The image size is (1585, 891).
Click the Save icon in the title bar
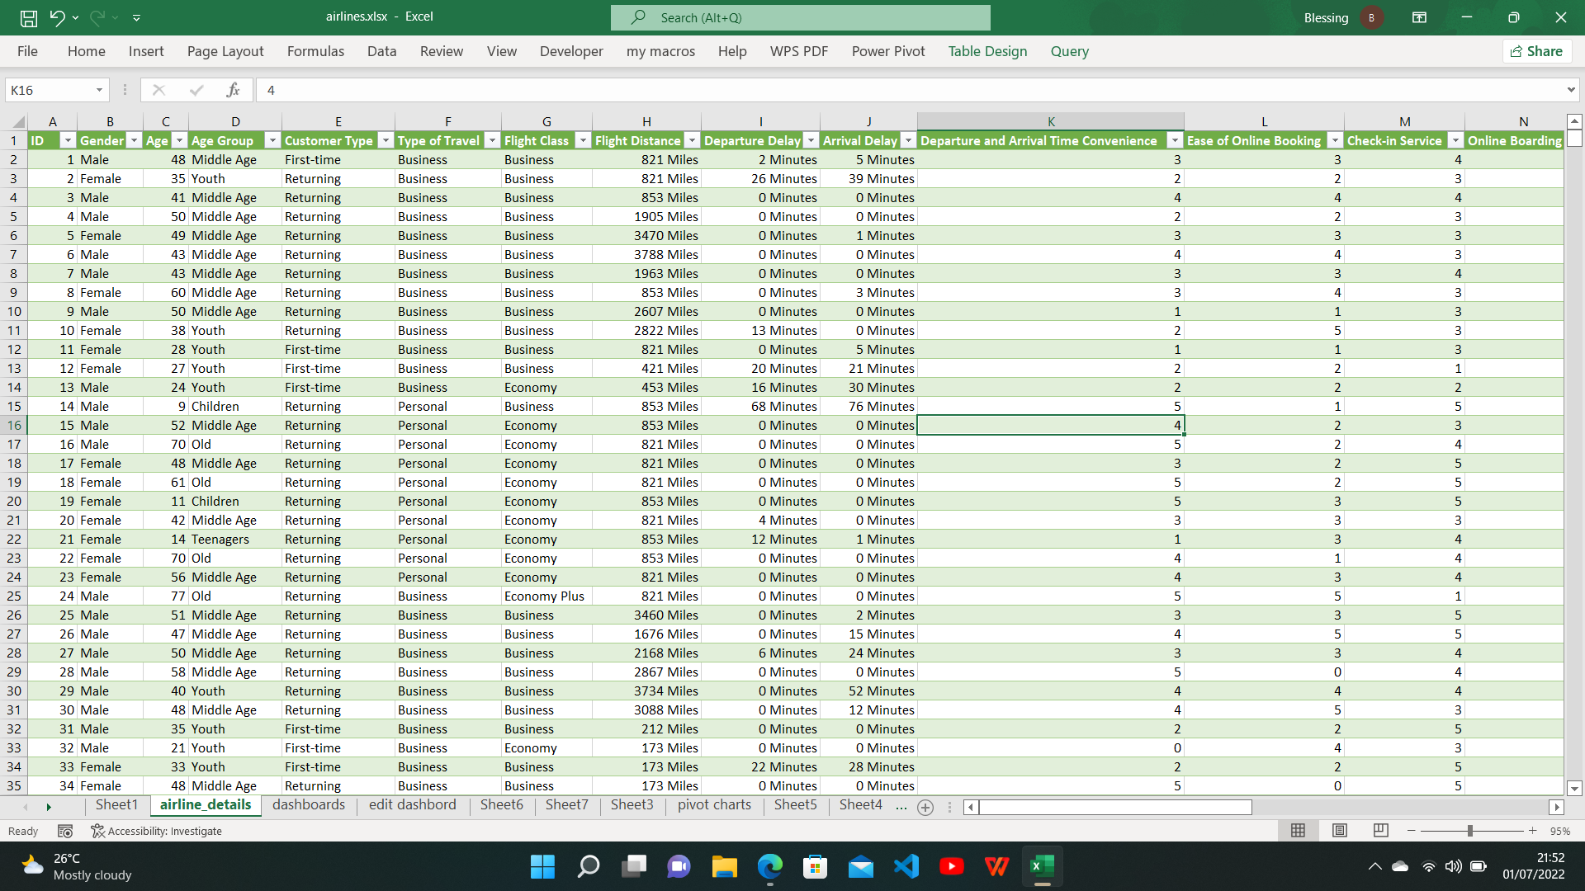click(x=28, y=17)
